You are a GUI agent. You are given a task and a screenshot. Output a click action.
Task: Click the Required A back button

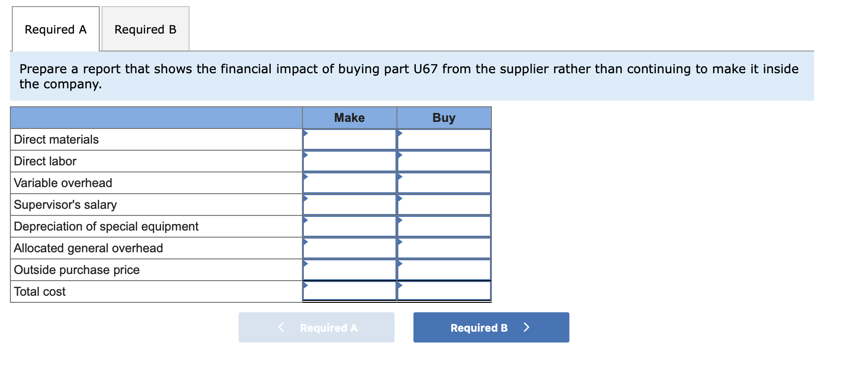pos(316,327)
